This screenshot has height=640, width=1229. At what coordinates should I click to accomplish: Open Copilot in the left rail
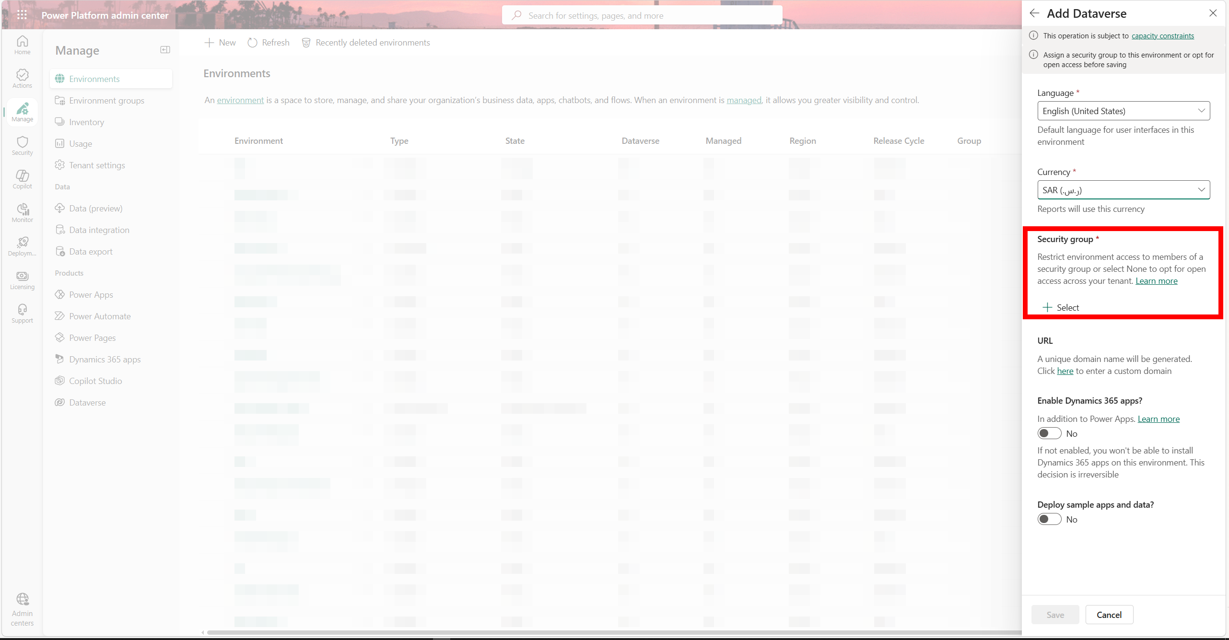pyautogui.click(x=22, y=179)
